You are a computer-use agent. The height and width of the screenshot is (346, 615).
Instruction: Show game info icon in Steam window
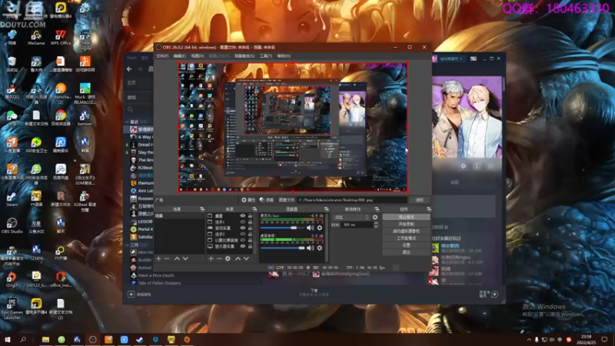(x=477, y=166)
